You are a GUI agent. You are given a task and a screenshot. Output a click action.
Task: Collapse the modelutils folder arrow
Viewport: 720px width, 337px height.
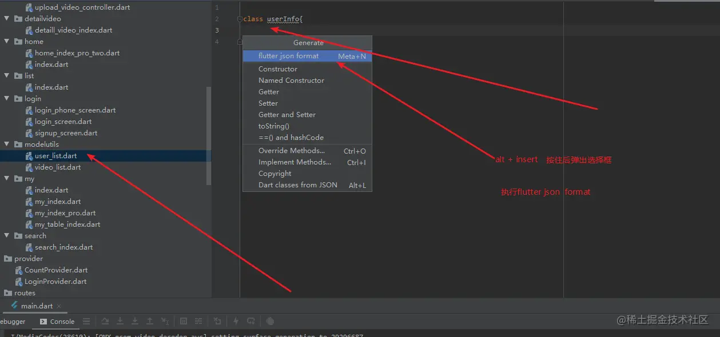(7, 145)
